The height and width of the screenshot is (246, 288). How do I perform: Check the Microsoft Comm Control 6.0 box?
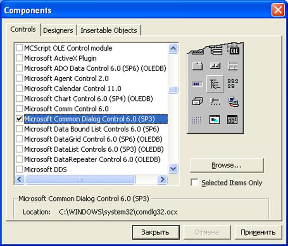[x=19, y=109]
